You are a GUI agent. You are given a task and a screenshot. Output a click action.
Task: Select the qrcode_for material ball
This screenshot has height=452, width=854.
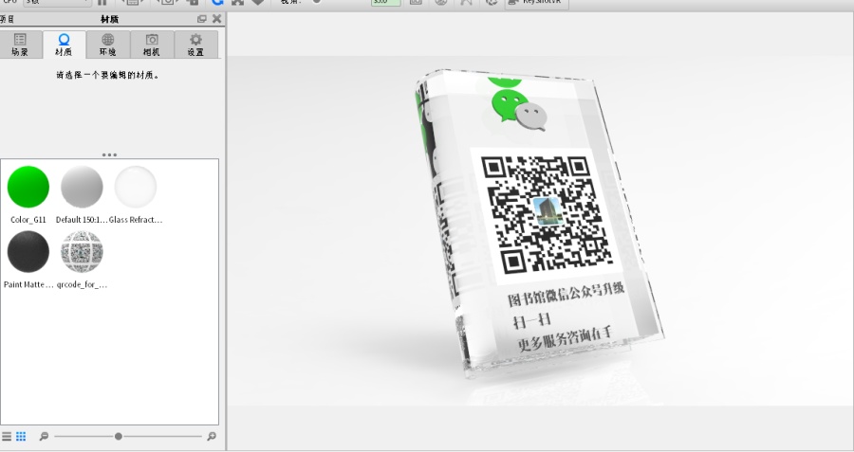[82, 252]
